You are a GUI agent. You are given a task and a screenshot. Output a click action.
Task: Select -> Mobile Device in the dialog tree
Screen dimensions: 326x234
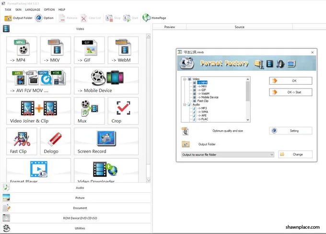coord(208,97)
